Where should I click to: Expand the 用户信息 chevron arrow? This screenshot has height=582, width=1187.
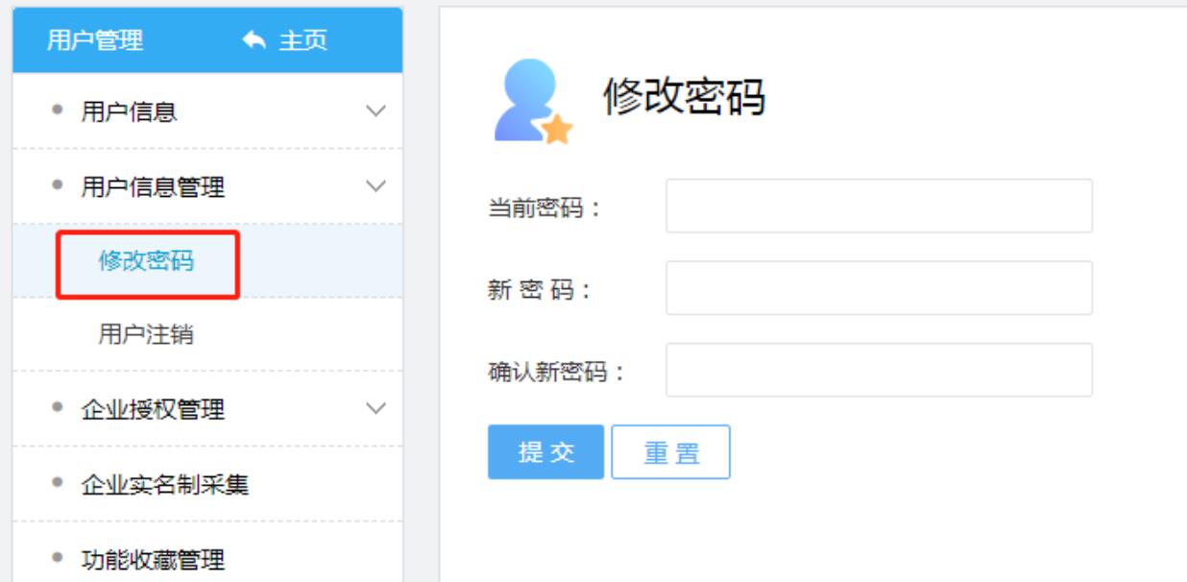click(376, 111)
